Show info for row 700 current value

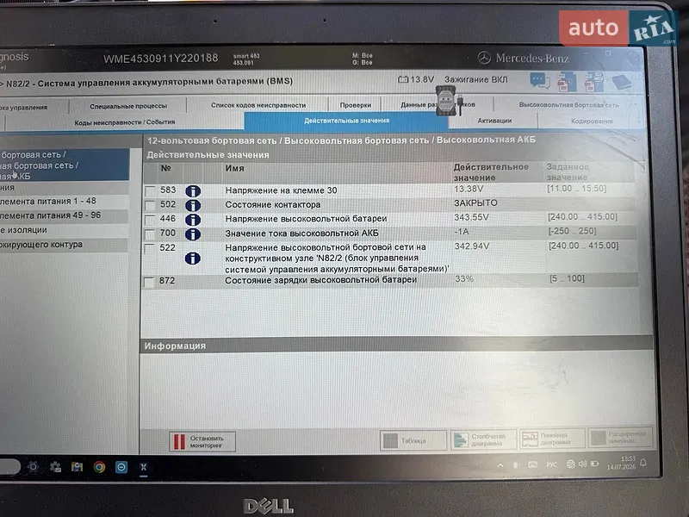click(x=193, y=234)
